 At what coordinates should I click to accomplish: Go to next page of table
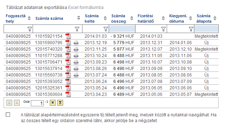(53, 103)
